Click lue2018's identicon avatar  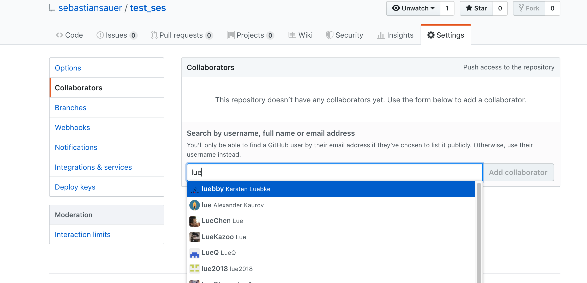pos(195,269)
